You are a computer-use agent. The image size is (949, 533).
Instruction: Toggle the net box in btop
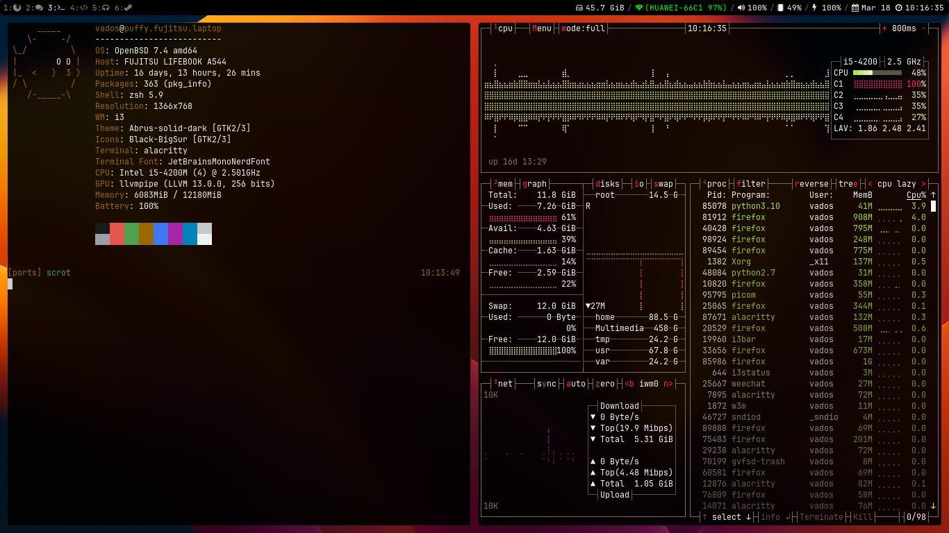point(503,384)
